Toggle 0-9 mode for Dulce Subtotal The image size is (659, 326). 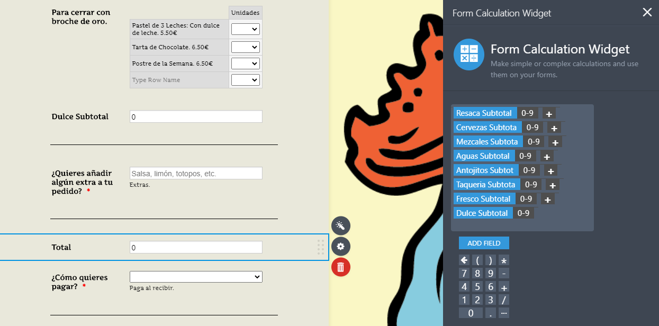[523, 213]
